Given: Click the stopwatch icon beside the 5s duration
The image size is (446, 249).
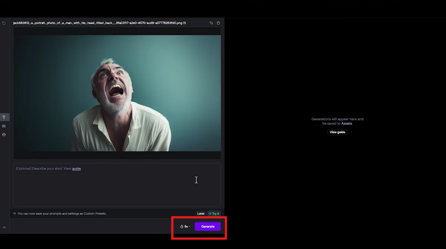Looking at the screenshot, I should pyautogui.click(x=182, y=227).
